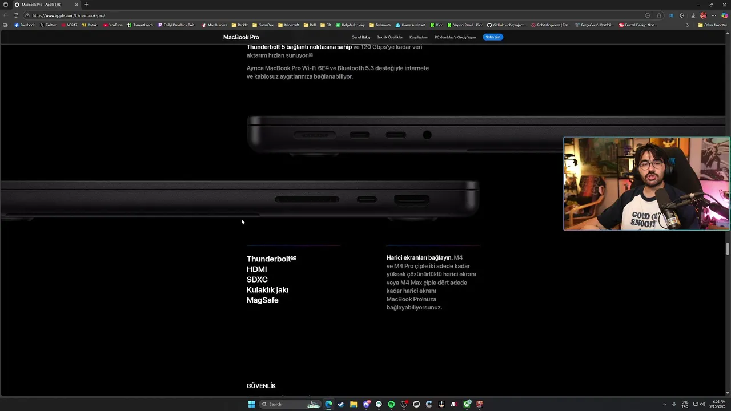Open the clock and date flyout
Image resolution: width=731 pixels, height=411 pixels.
point(718,404)
